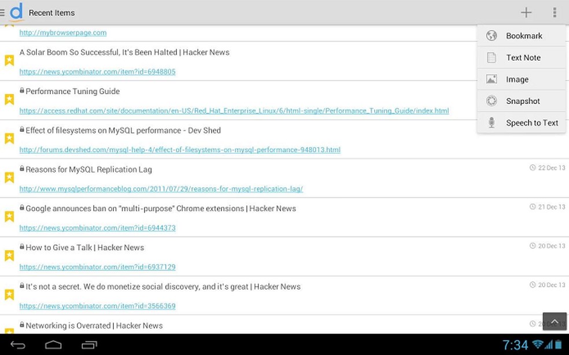Click the page icon beside Text Note
Screen dimensions: 569x355
(492, 57)
